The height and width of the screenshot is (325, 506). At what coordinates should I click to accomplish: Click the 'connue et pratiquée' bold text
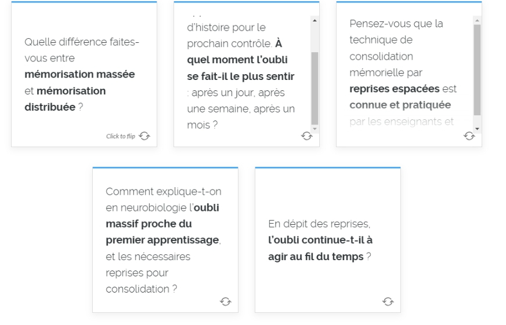pyautogui.click(x=400, y=105)
